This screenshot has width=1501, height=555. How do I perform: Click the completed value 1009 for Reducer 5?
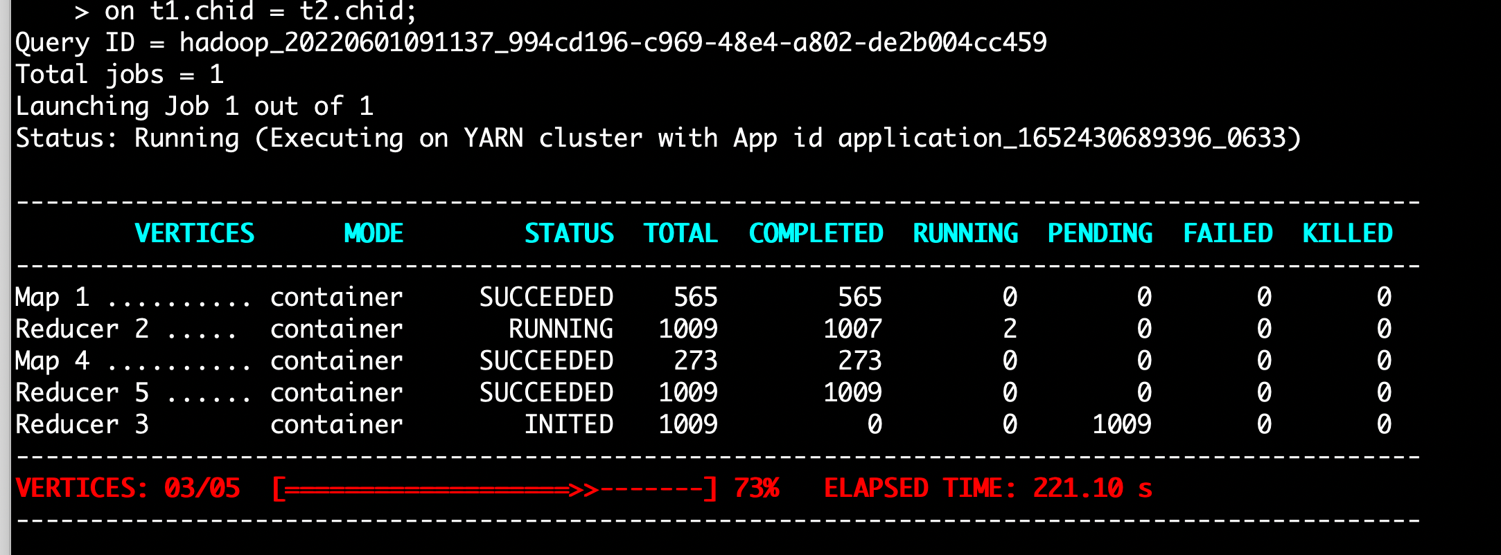[852, 392]
